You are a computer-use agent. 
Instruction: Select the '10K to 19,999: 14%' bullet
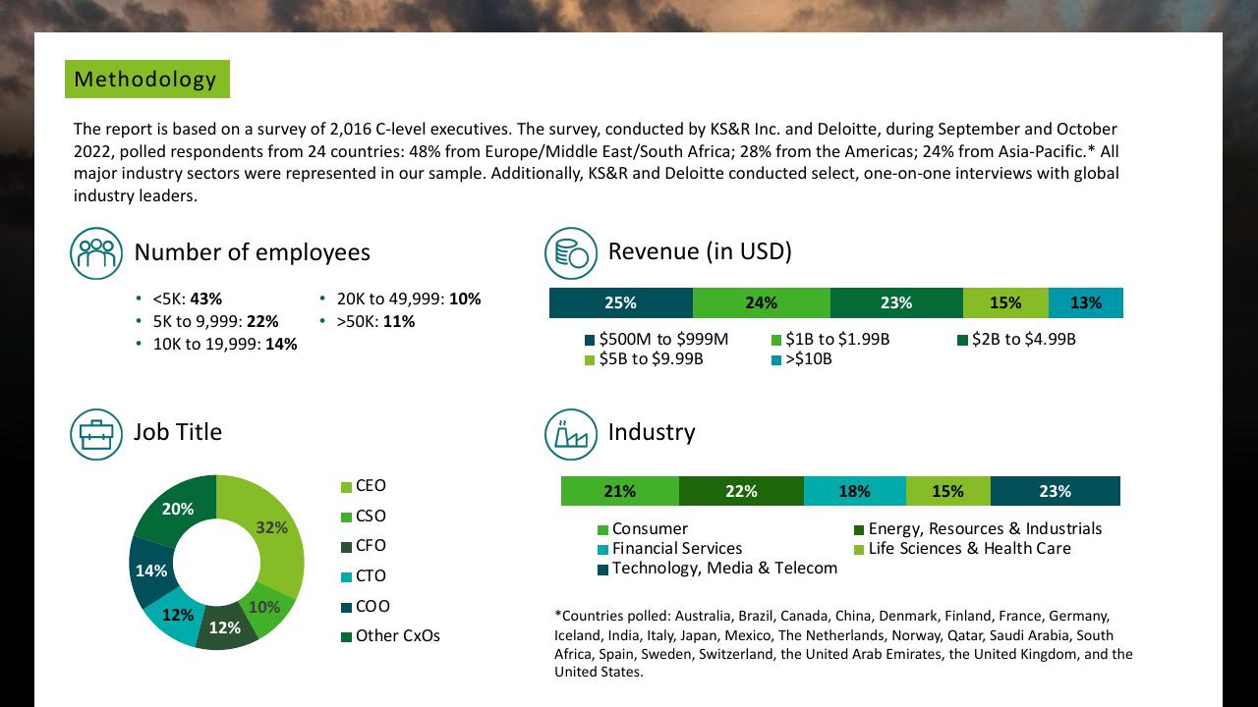click(x=224, y=345)
